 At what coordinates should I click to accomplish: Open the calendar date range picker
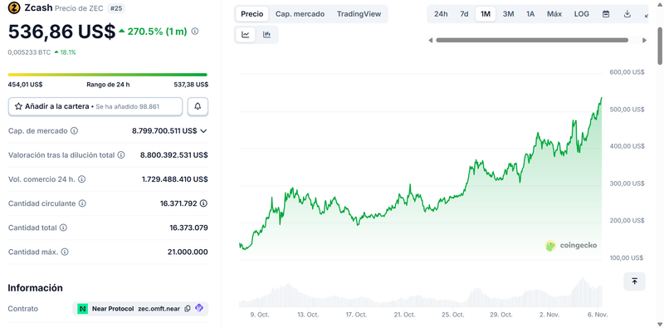(x=606, y=14)
